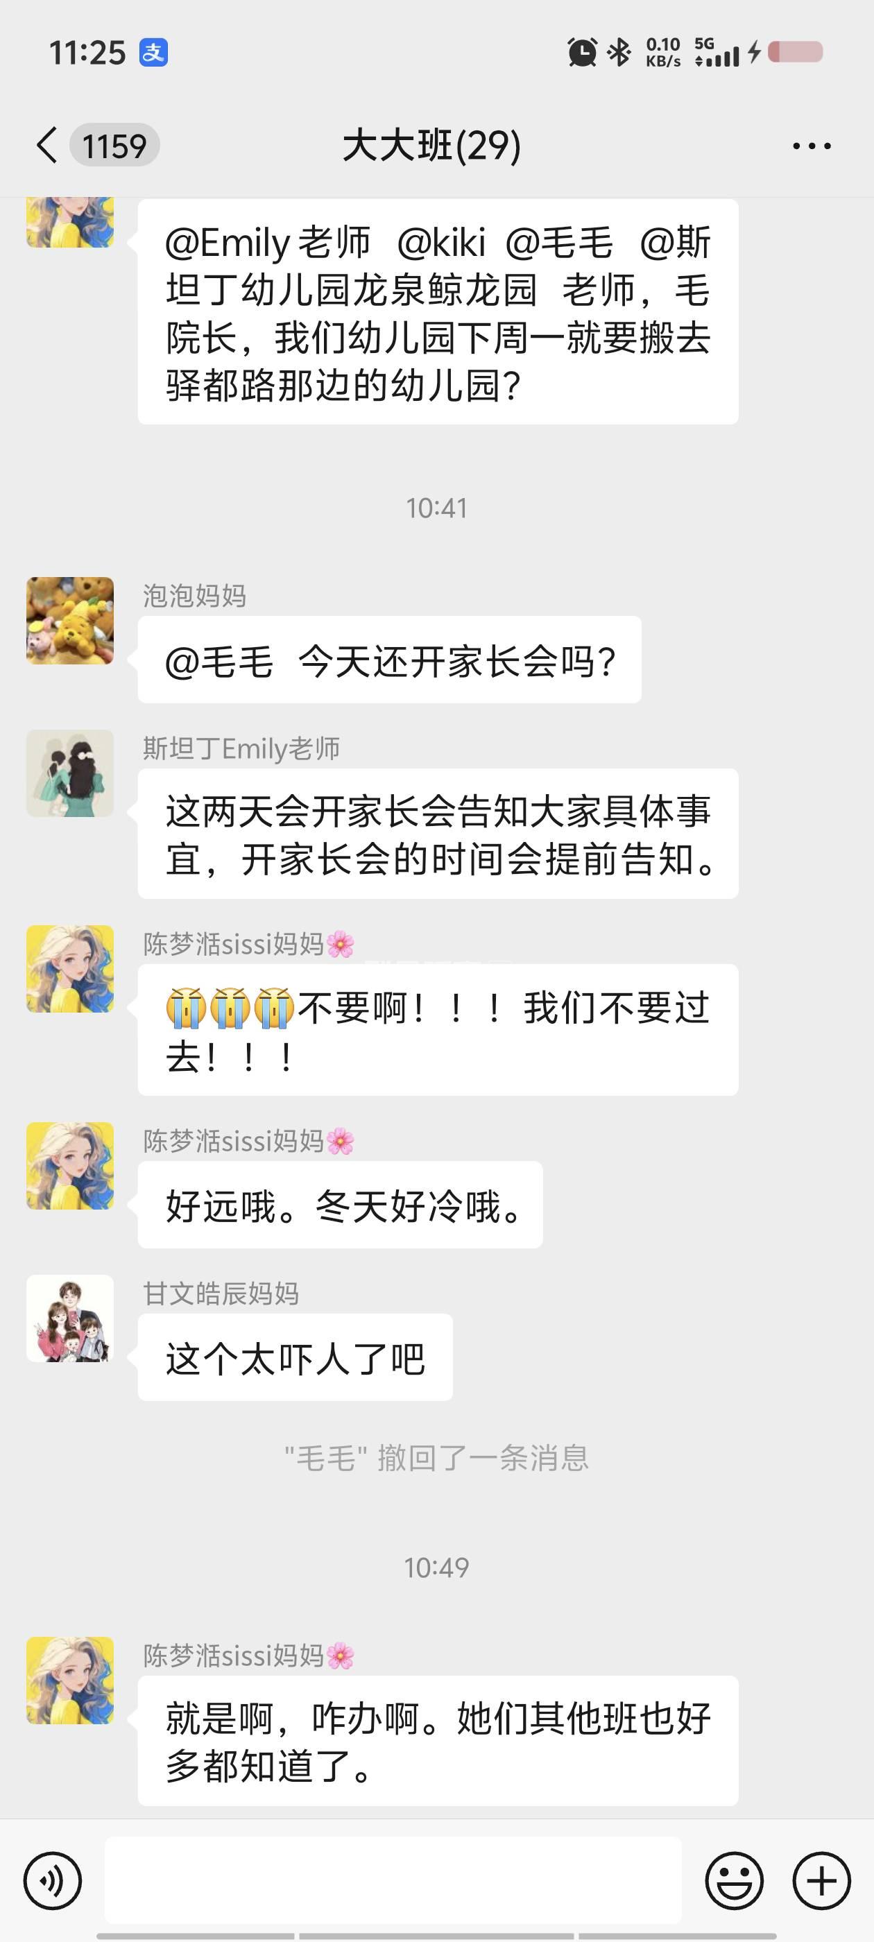Tap the '毛毛 撤回了一条消息' notice
The width and height of the screenshot is (874, 1942).
pyautogui.click(x=436, y=1457)
